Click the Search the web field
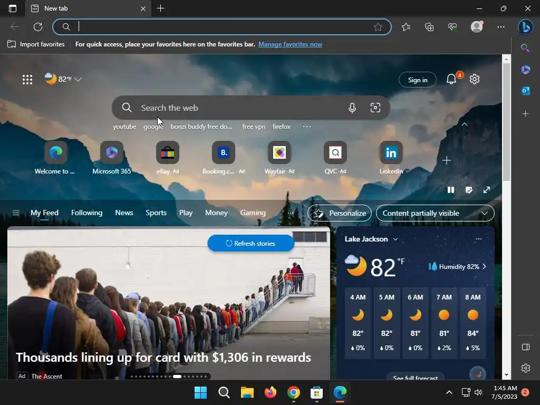The width and height of the screenshot is (540, 405). coord(250,108)
